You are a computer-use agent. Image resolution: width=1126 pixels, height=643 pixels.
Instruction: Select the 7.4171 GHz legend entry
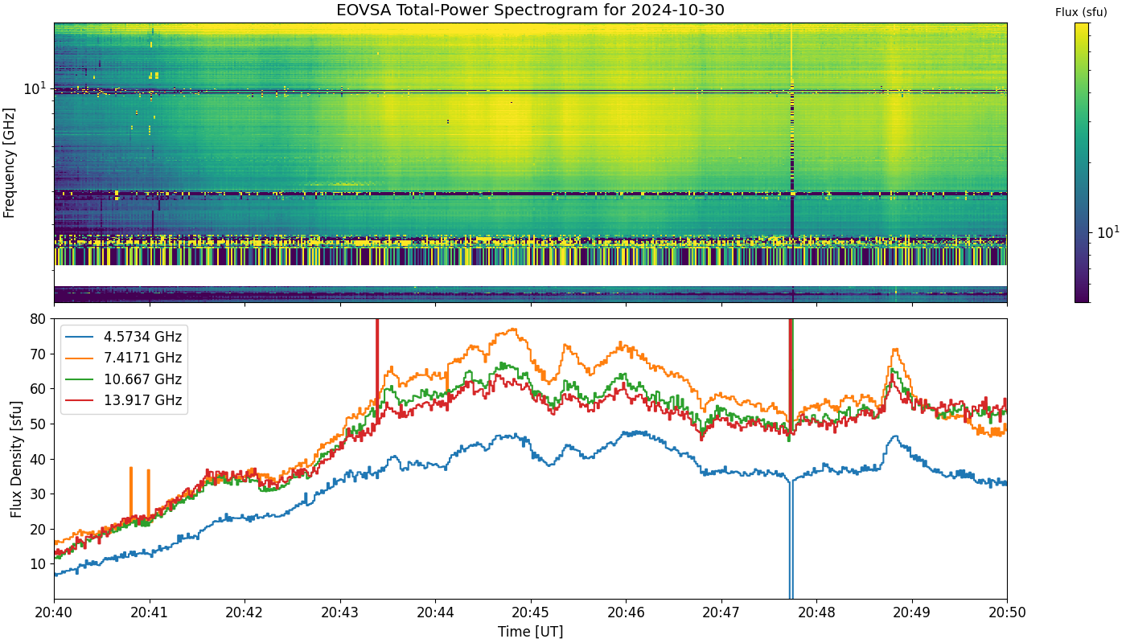[x=125, y=358]
